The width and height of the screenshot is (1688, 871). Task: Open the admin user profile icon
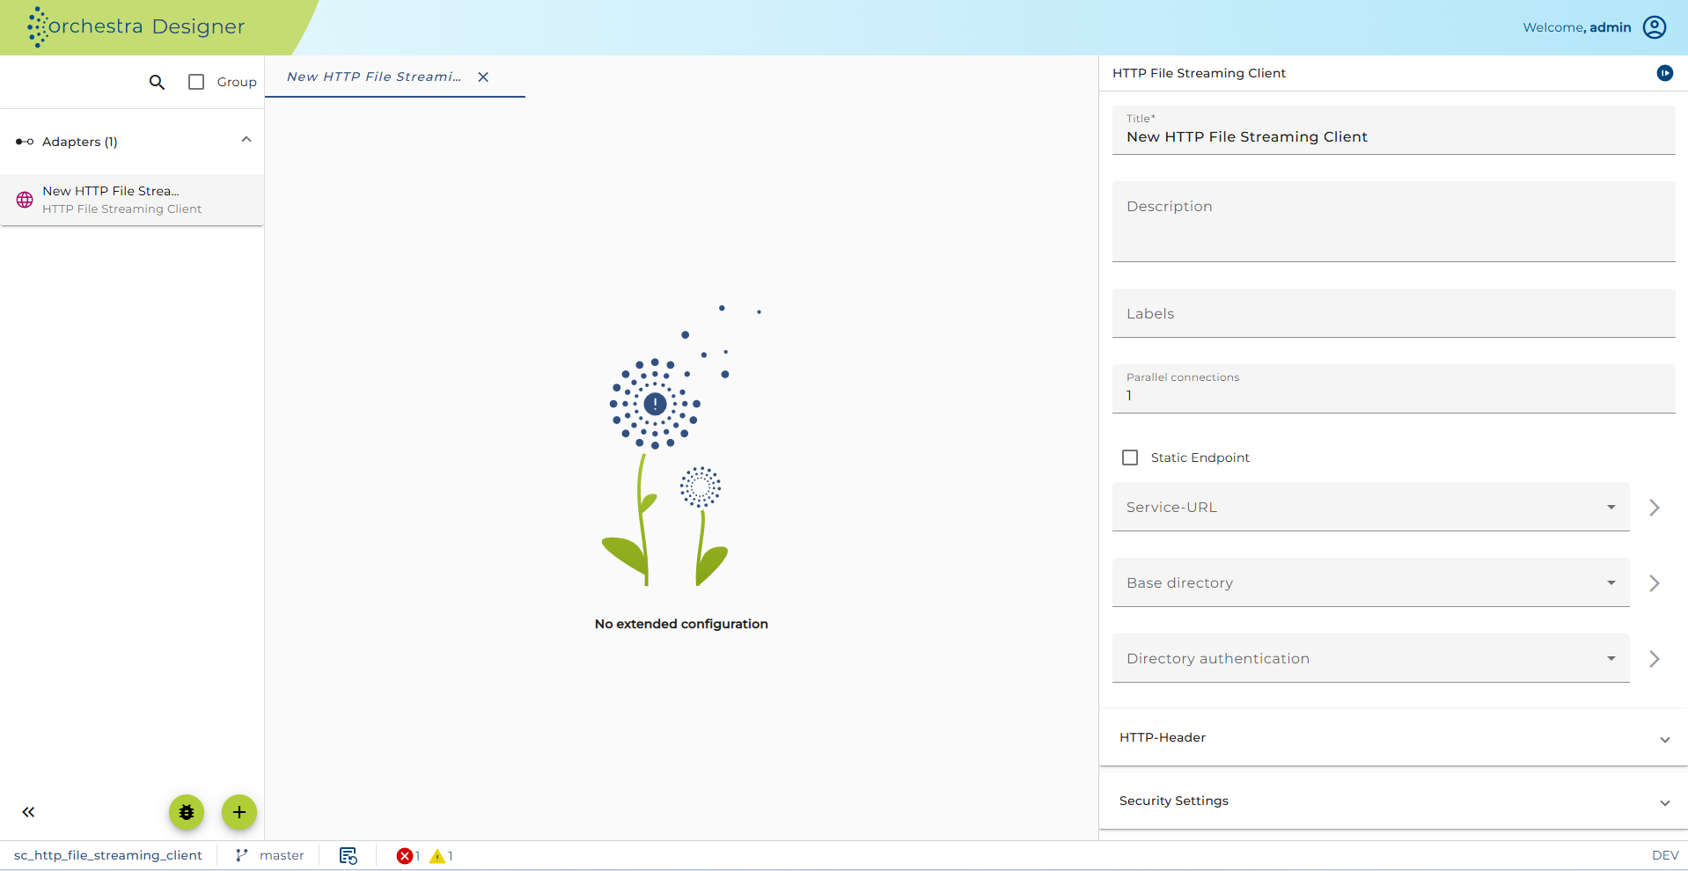click(x=1655, y=27)
